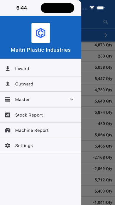Open Machine Report from the drawer
The width and height of the screenshot is (115, 205).
(41, 130)
